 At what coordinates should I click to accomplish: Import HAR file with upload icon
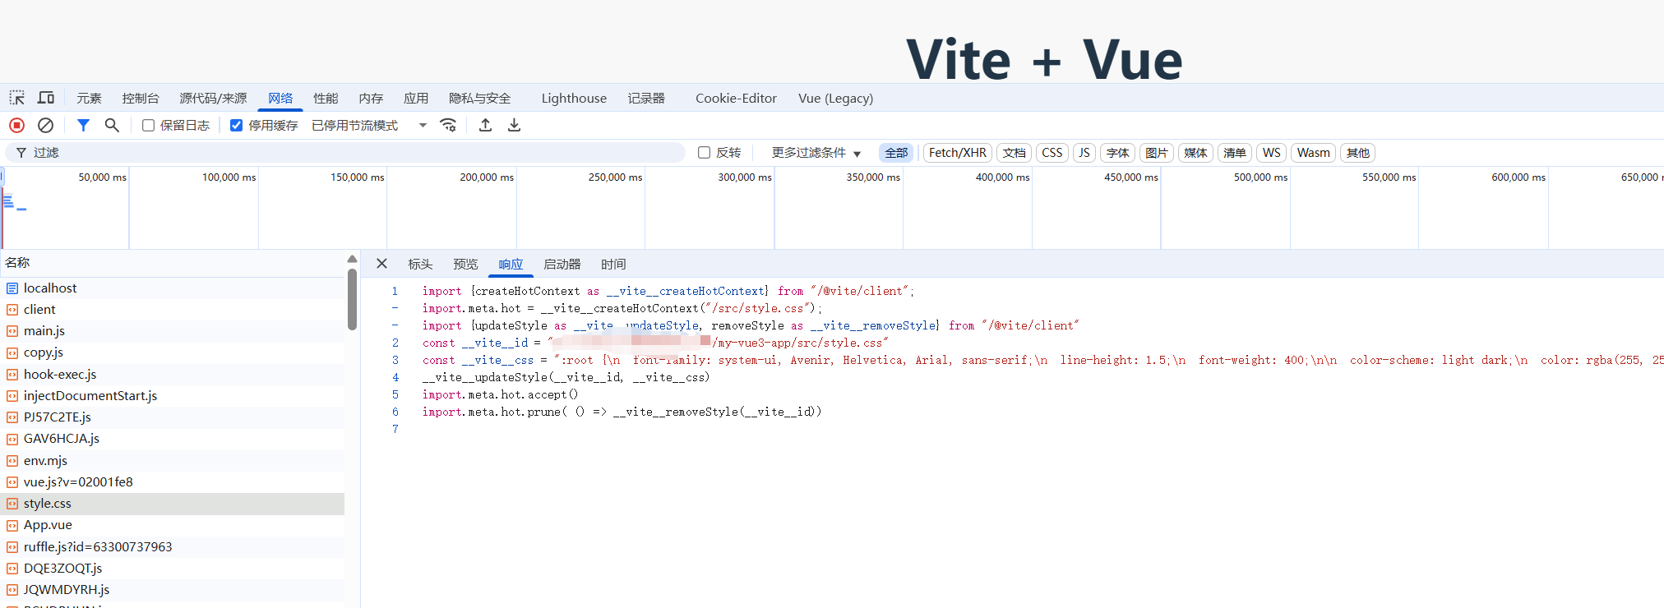point(486,125)
